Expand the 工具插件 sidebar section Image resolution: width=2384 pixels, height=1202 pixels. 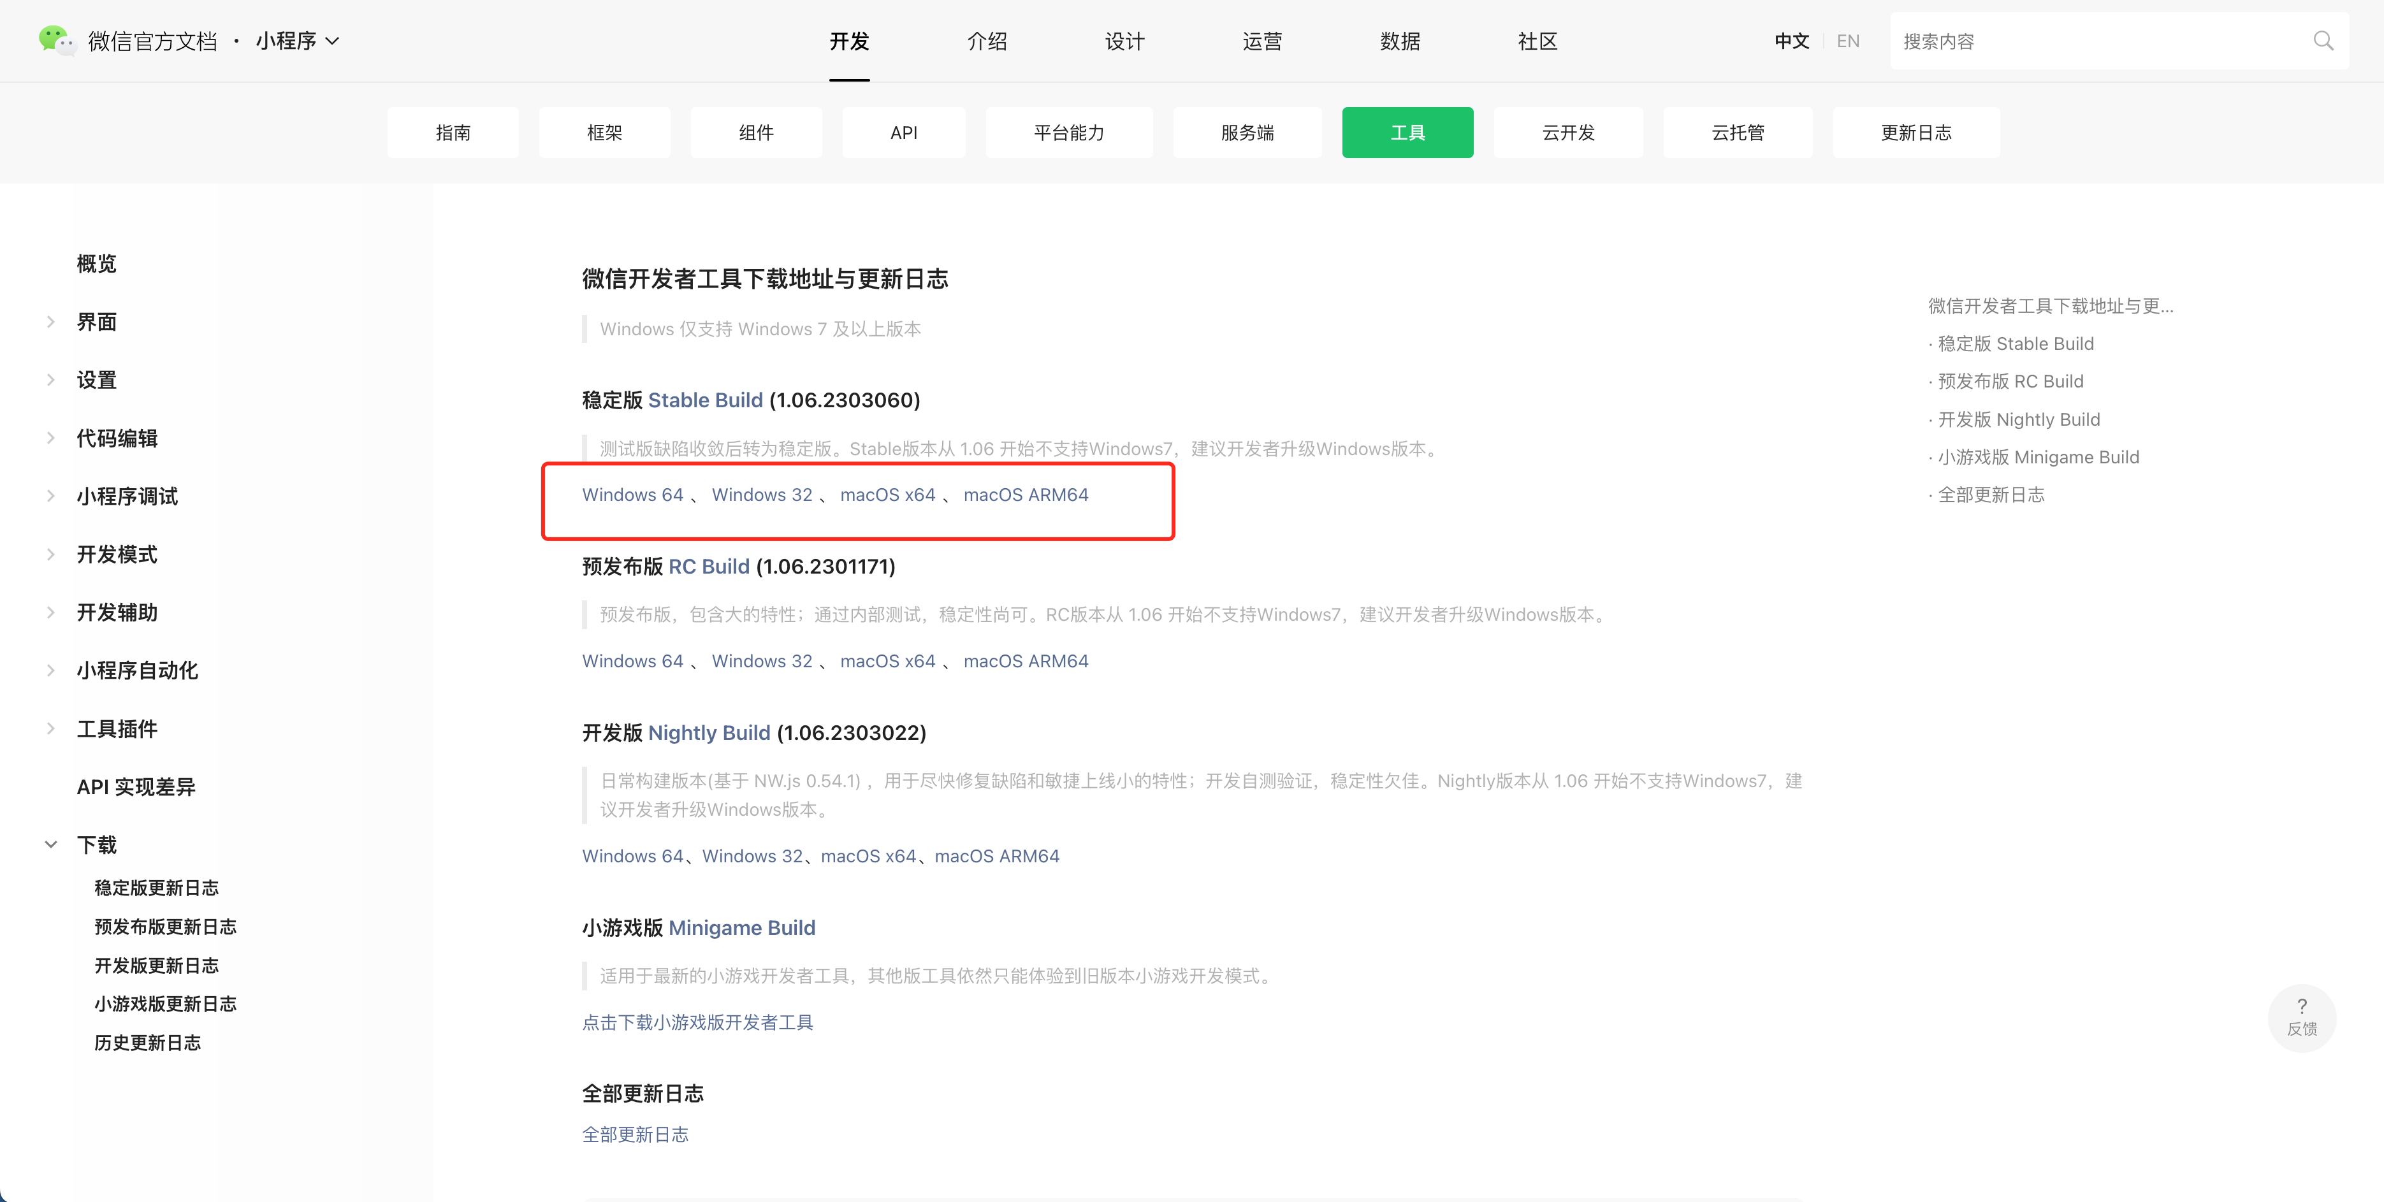coord(51,729)
